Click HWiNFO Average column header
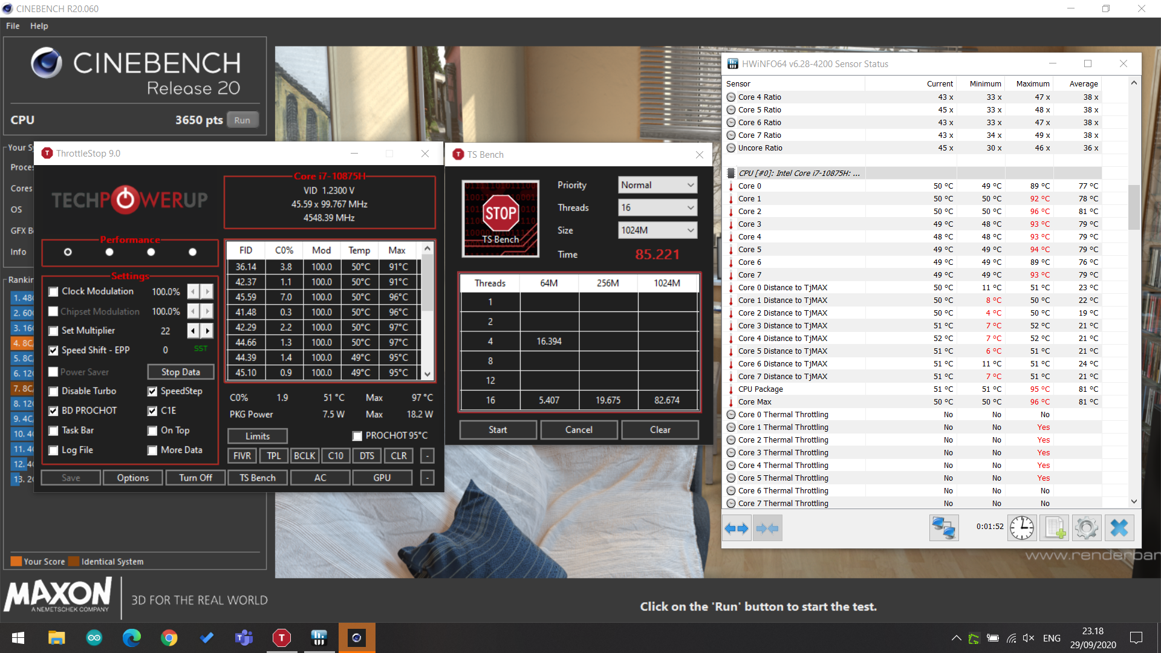Image resolution: width=1161 pixels, height=653 pixels. (x=1084, y=84)
